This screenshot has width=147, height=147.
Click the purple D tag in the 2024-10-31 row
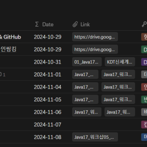[144, 62]
